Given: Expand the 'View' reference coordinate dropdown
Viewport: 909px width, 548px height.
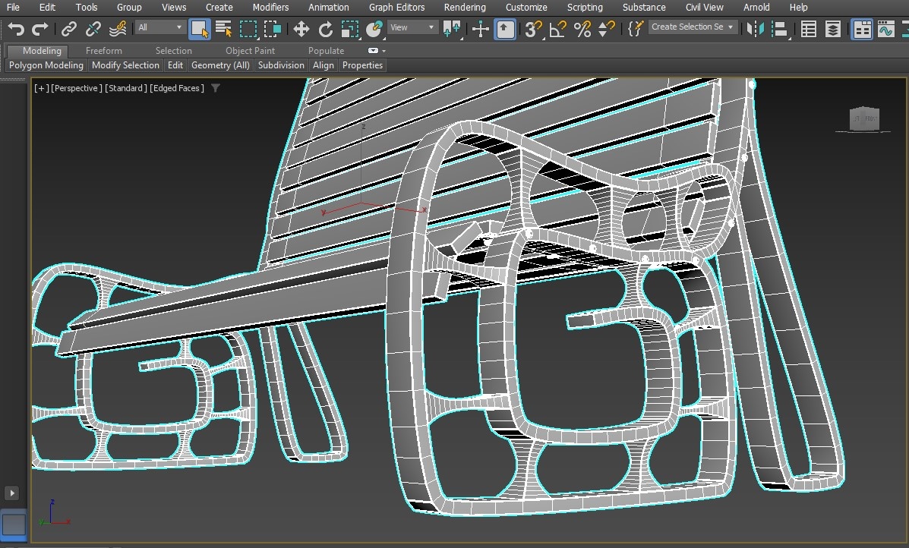Looking at the screenshot, I should [x=412, y=27].
